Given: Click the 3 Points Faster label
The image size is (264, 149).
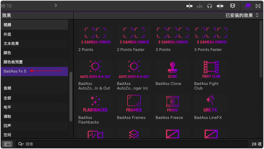Looking at the screenshot, I should (x=208, y=50).
